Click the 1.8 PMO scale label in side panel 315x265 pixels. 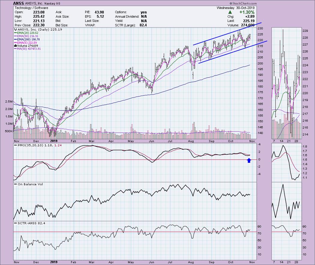pyautogui.click(x=305, y=147)
